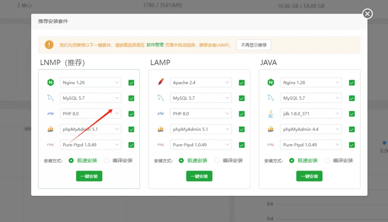
Task: Click the Nginx logo icon in JAVA panel
Action: click(x=271, y=82)
